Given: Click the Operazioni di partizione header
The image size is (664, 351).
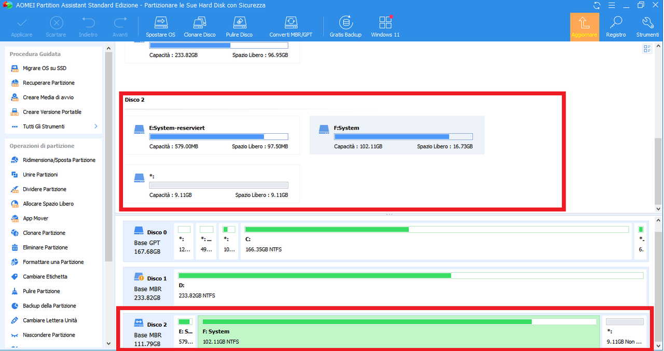Looking at the screenshot, I should point(42,146).
